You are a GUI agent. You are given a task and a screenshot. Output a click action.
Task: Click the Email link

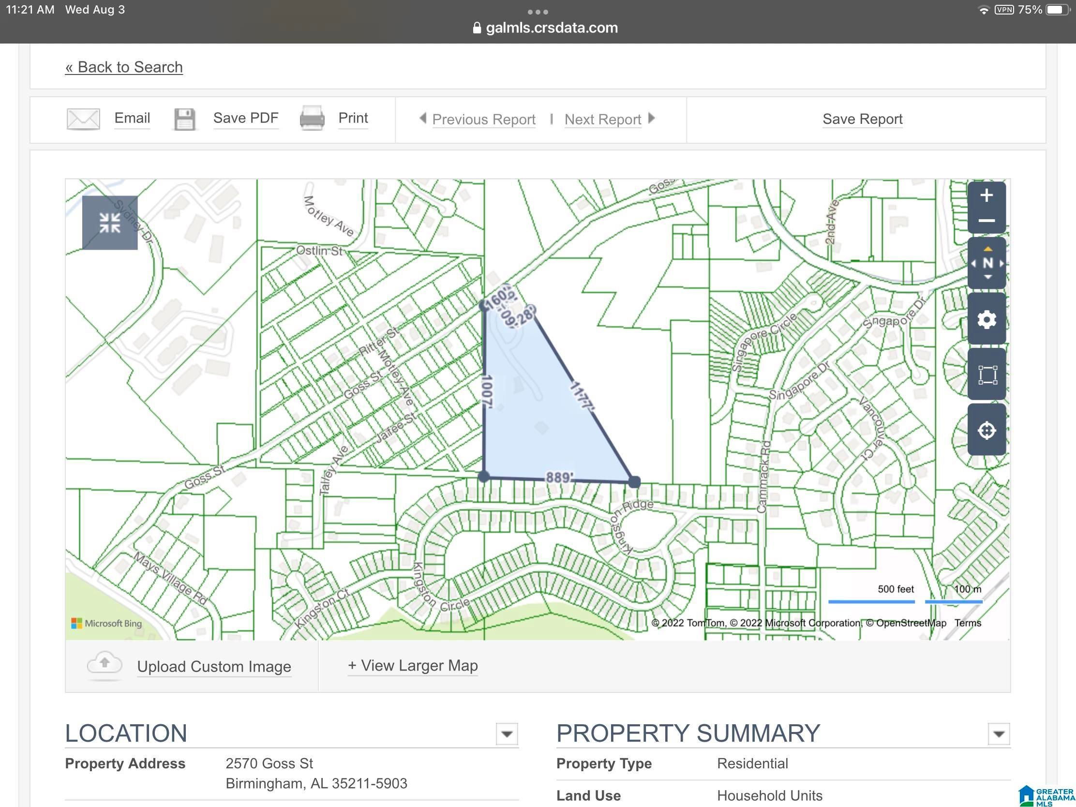[x=132, y=118]
